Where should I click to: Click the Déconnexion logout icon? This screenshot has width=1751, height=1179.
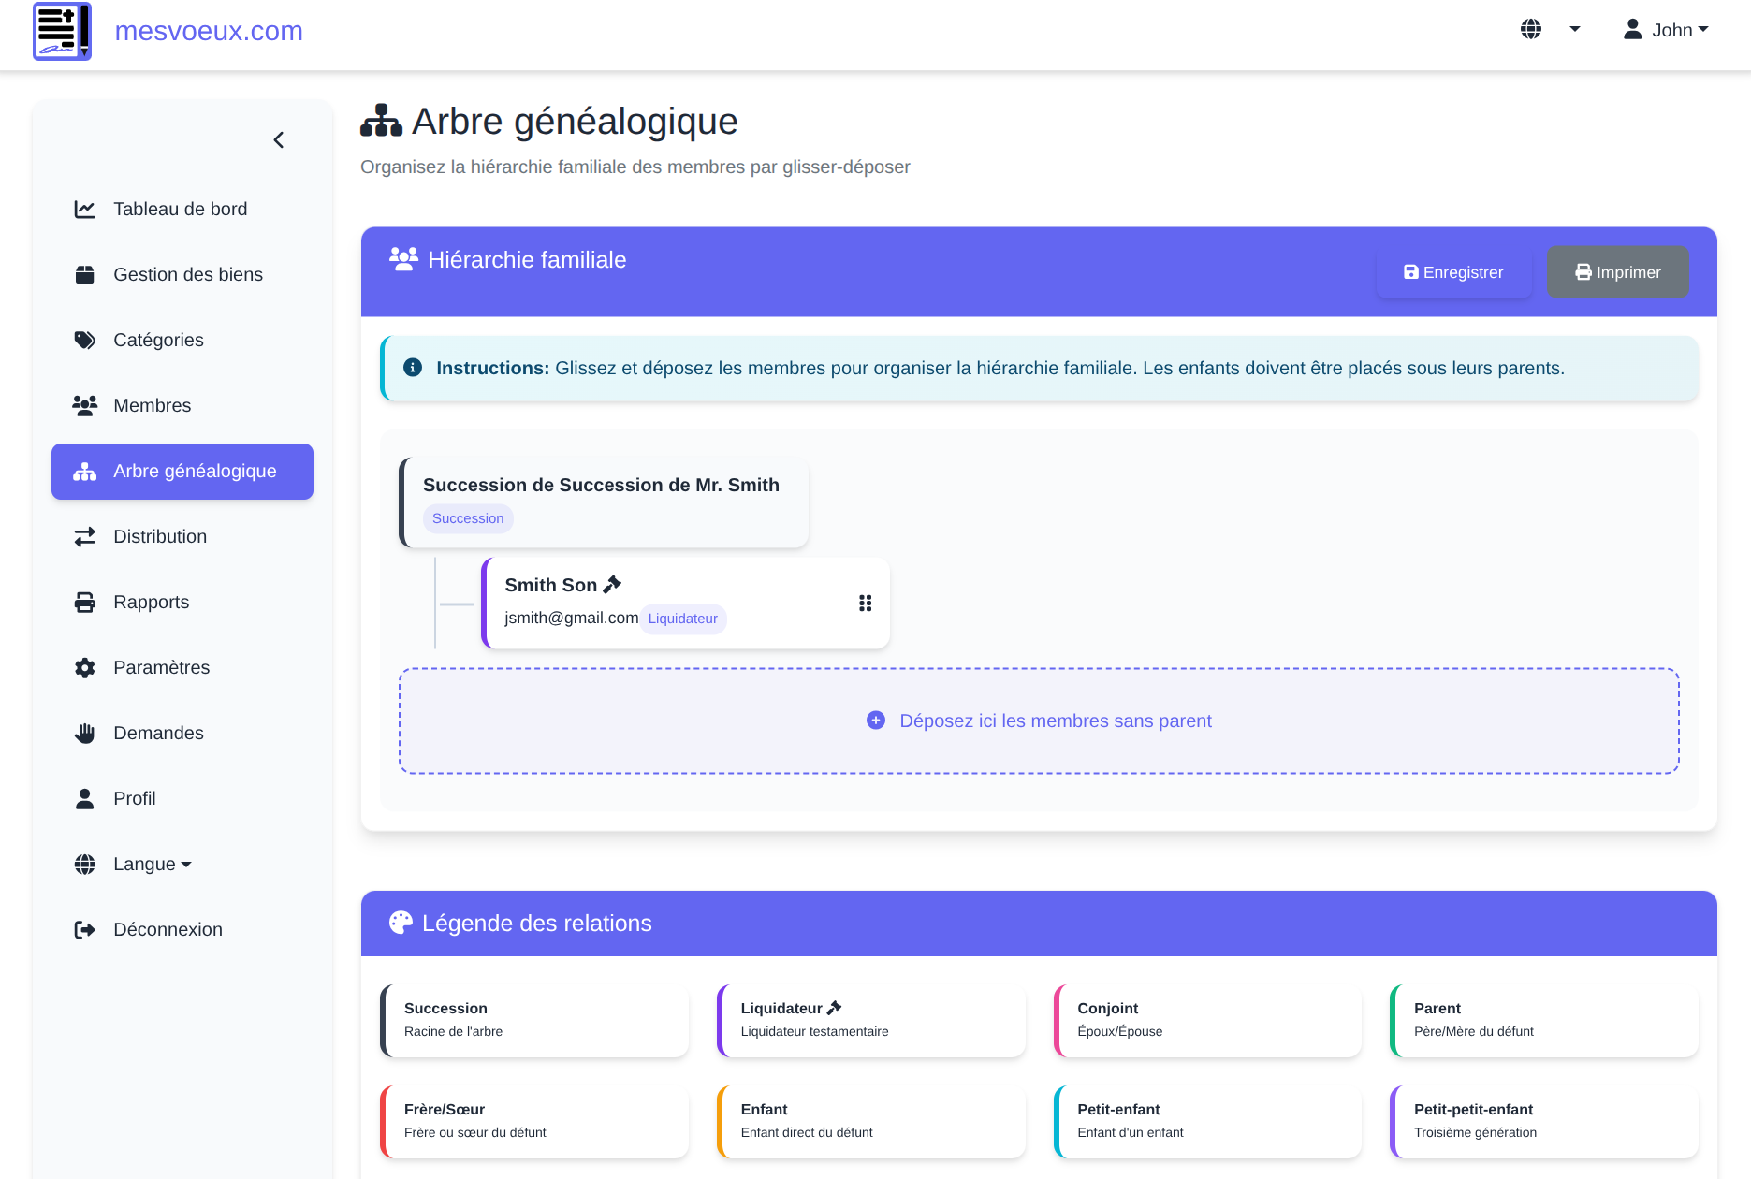click(x=85, y=929)
